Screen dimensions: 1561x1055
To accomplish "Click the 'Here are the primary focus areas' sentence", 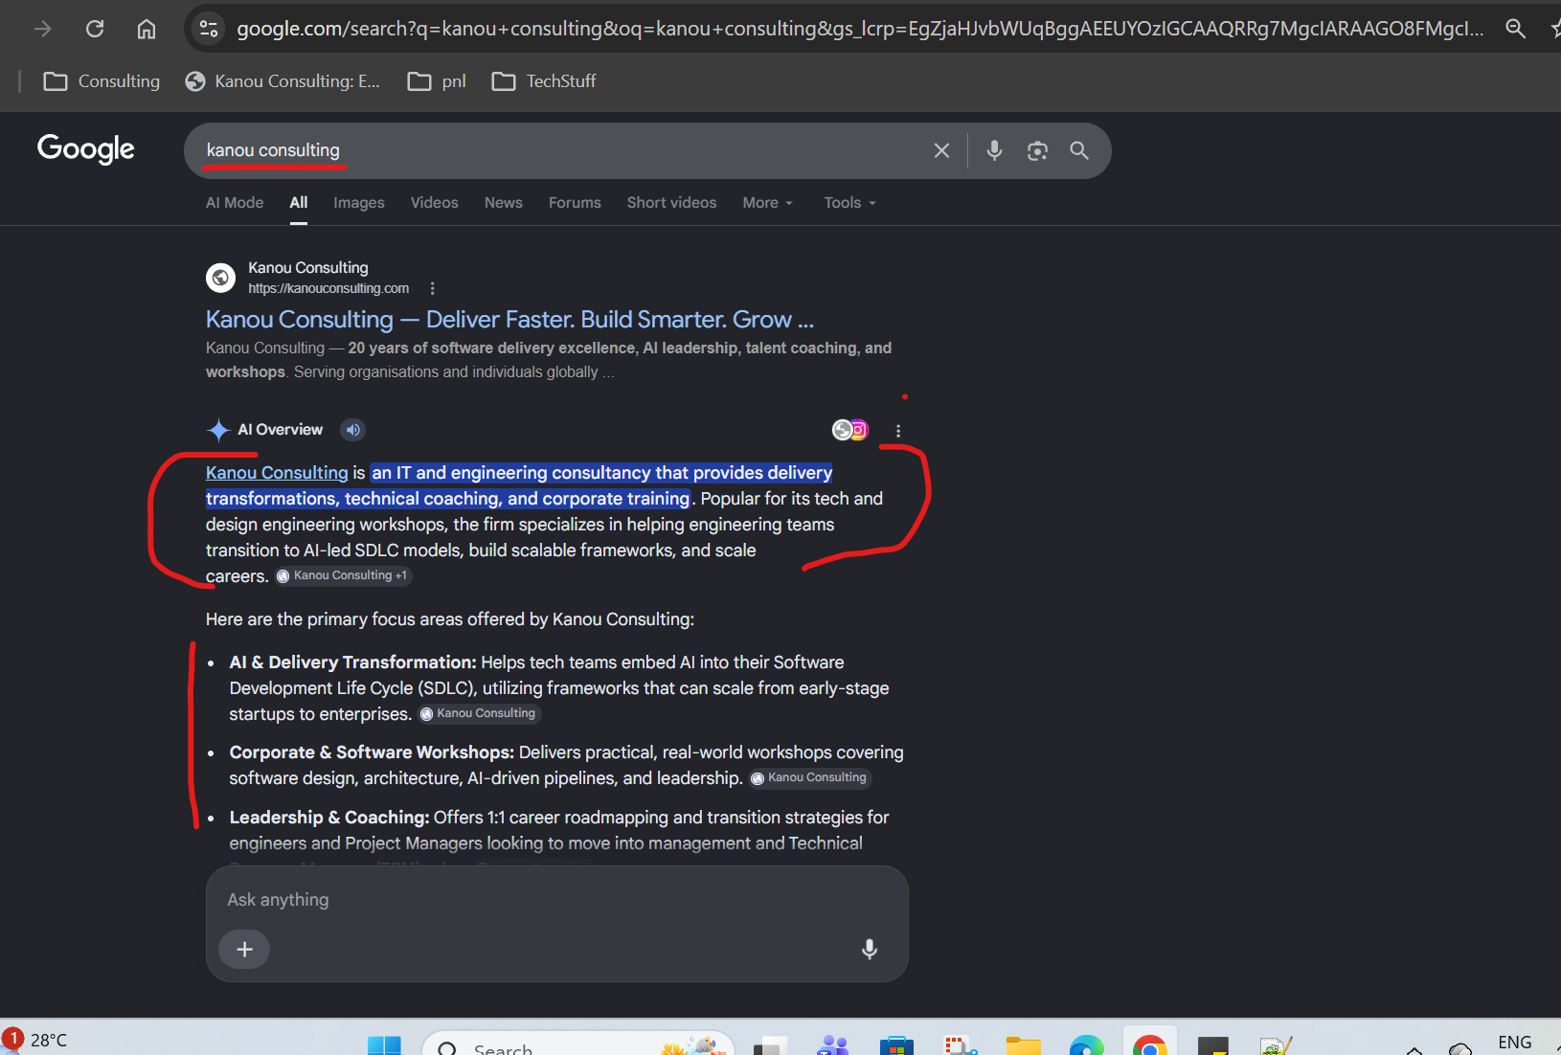I will click(x=450, y=619).
